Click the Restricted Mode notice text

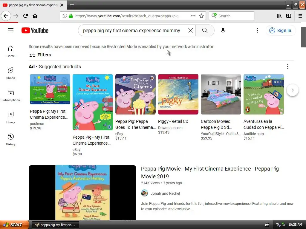[121, 47]
